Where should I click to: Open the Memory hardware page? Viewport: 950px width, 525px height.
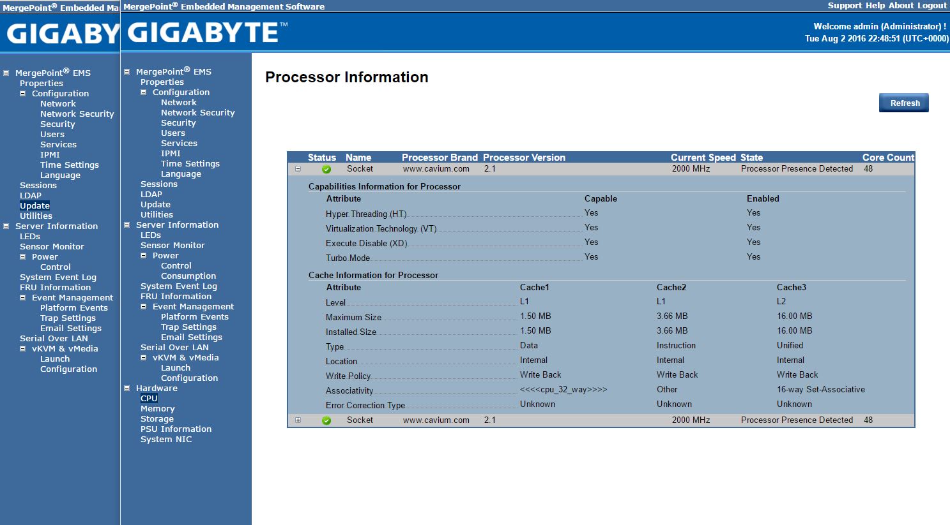click(157, 408)
